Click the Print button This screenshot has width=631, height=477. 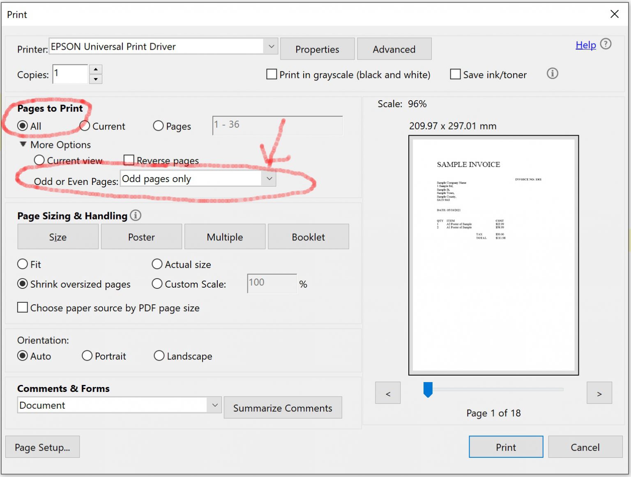(506, 447)
